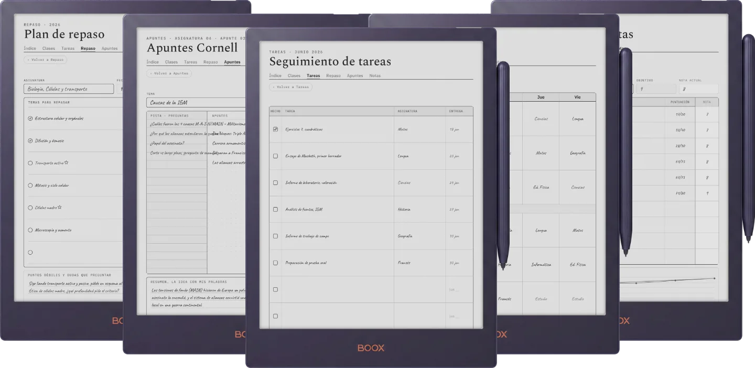Open Clases tab on Plan de repaso page
Viewport: 755px width, 368px height.
coord(49,48)
